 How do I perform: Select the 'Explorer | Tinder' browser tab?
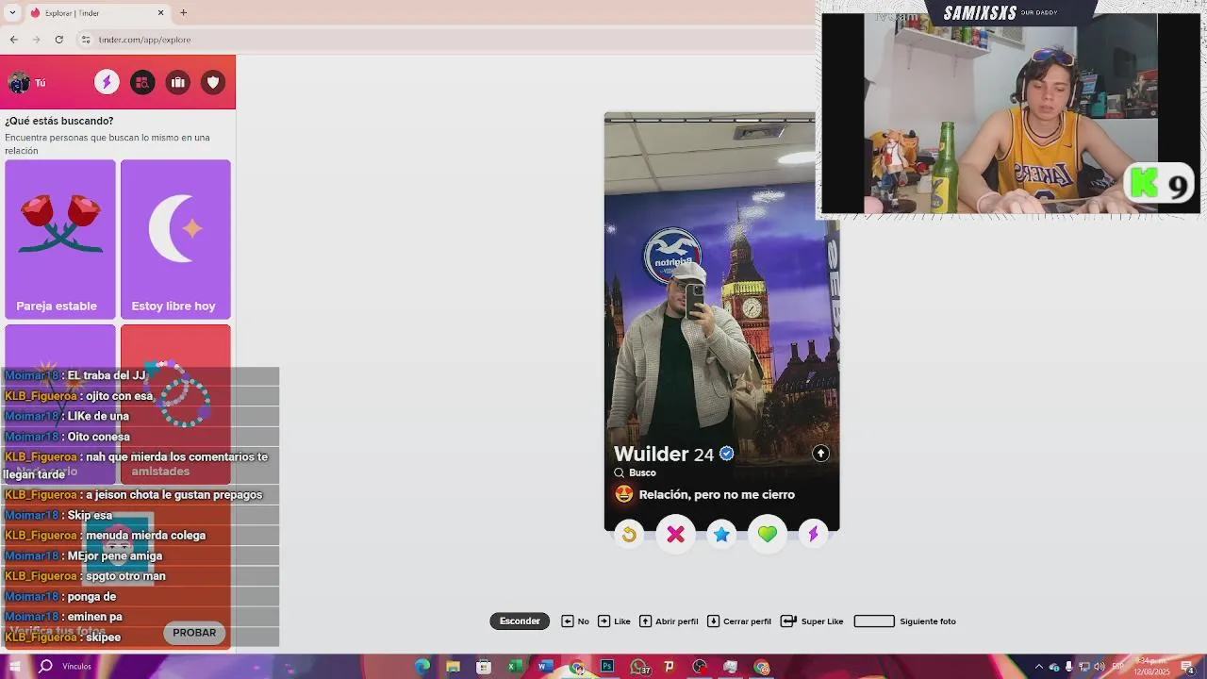click(97, 13)
